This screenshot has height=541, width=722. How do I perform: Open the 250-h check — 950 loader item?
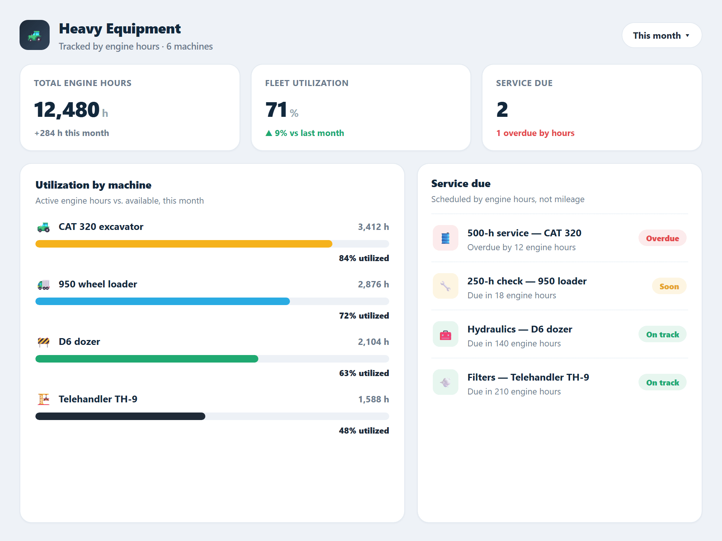pos(560,286)
